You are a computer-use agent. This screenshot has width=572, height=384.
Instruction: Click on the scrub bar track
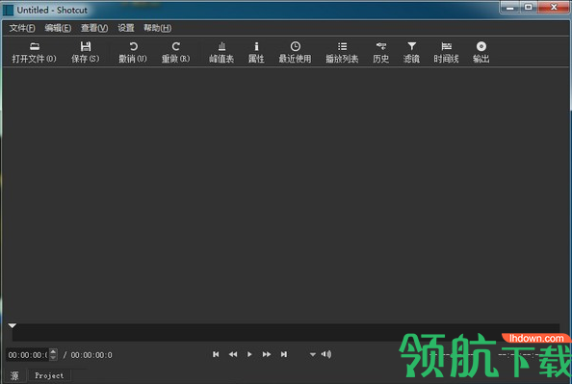tap(286, 332)
